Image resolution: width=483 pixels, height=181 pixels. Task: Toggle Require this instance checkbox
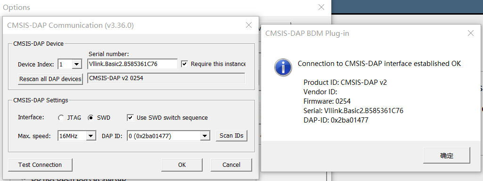[x=185, y=64]
